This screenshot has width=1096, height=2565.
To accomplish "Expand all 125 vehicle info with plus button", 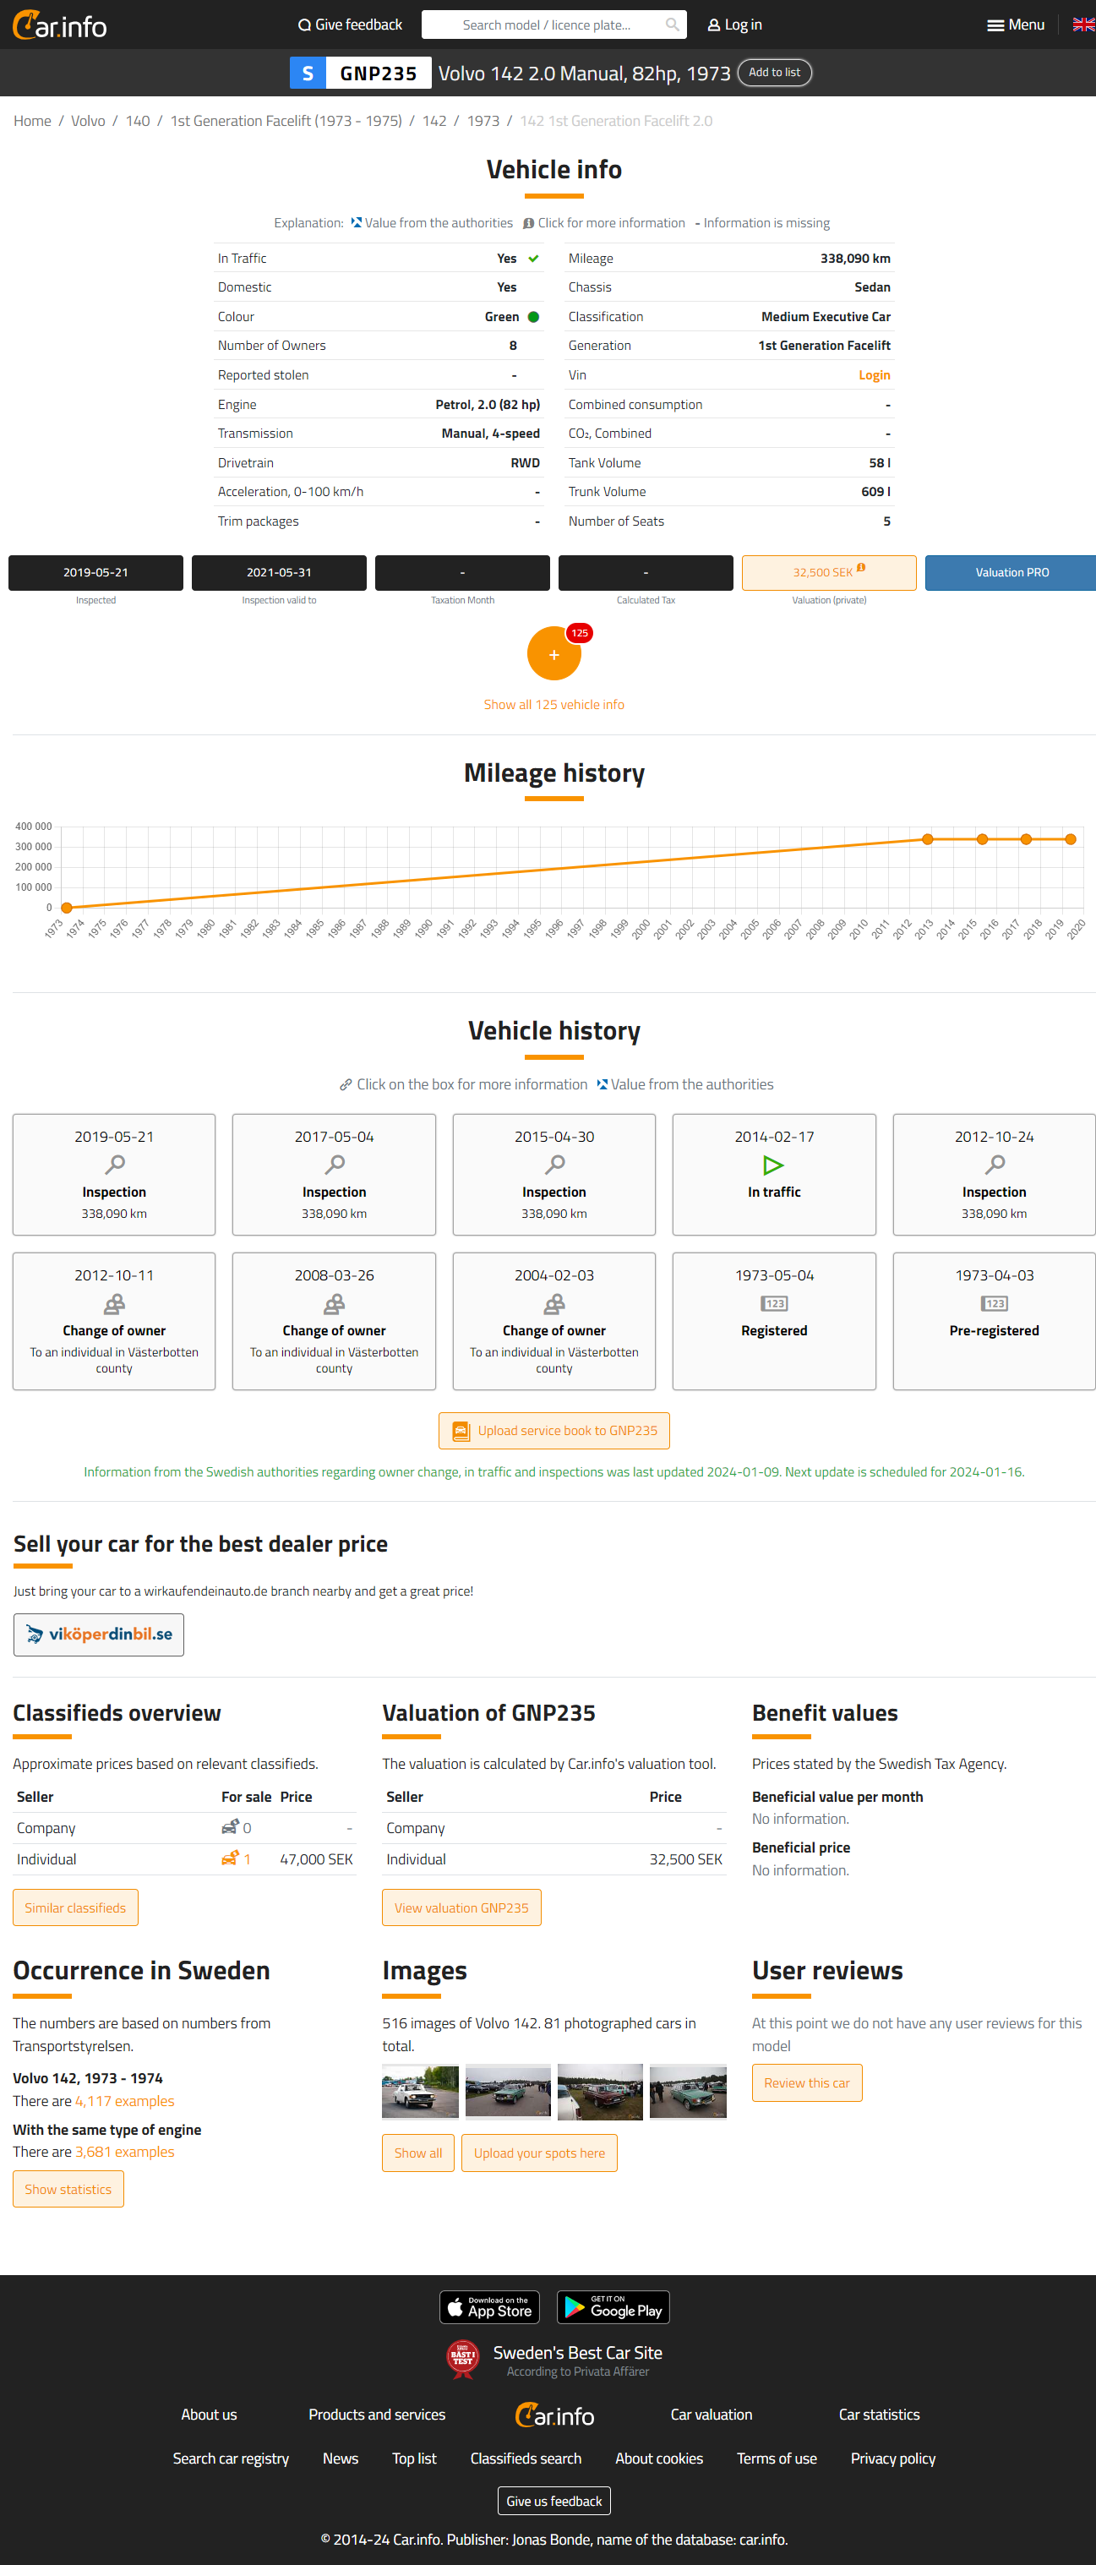I will [x=553, y=654].
